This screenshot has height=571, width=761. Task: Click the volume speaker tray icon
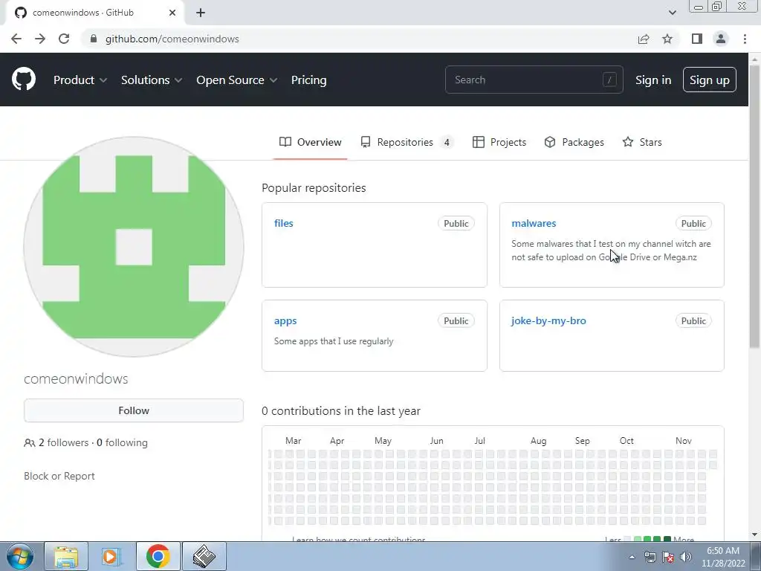click(686, 557)
